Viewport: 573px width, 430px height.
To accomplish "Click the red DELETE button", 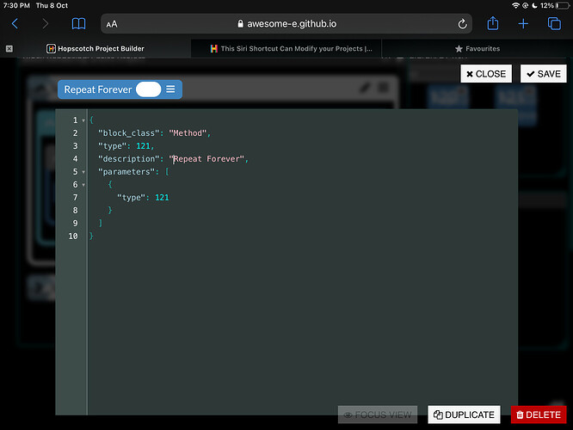I will point(539,415).
